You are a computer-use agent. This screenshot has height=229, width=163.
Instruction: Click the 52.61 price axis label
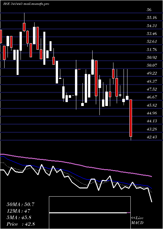pos(152,42)
